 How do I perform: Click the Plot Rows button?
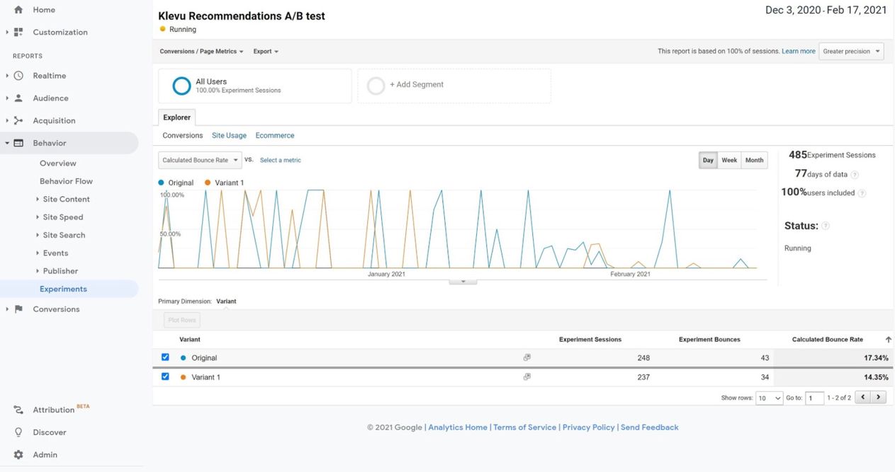[182, 320]
